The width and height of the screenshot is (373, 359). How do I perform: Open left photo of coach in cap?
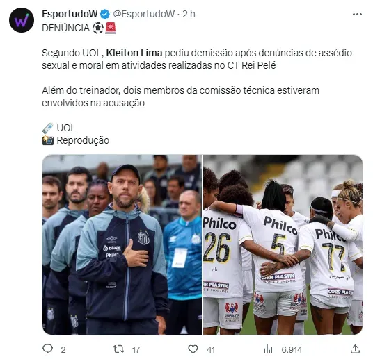[x=122, y=244]
